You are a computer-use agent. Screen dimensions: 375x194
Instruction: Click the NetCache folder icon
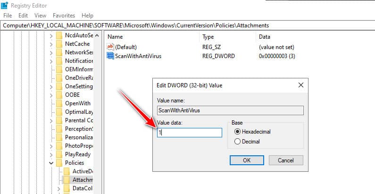[x=59, y=44]
